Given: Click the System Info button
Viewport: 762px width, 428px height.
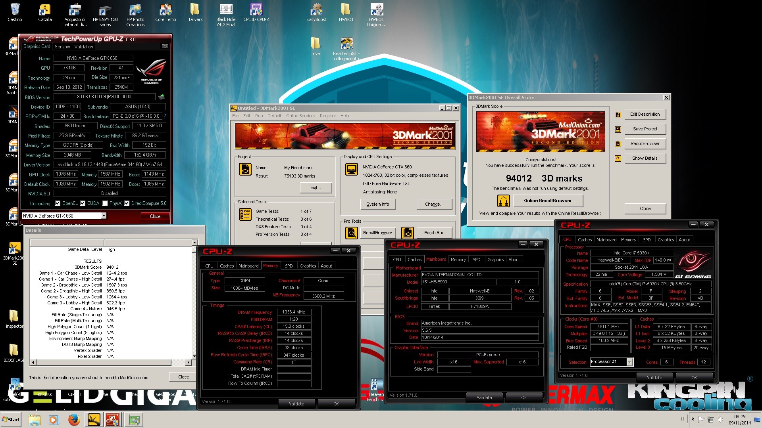Looking at the screenshot, I should point(378,204).
